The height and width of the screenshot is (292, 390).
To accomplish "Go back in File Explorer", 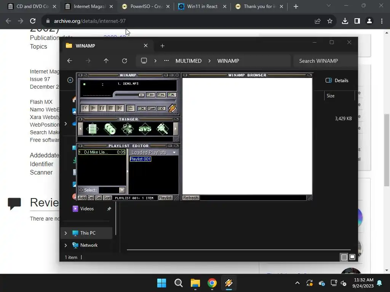I will (70, 61).
